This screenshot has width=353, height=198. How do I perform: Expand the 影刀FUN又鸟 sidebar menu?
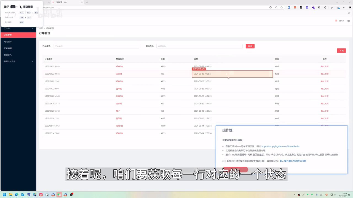click(x=18, y=61)
